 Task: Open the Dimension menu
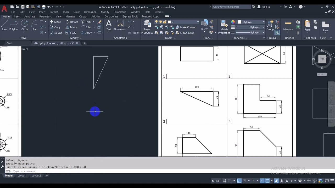click(90, 12)
